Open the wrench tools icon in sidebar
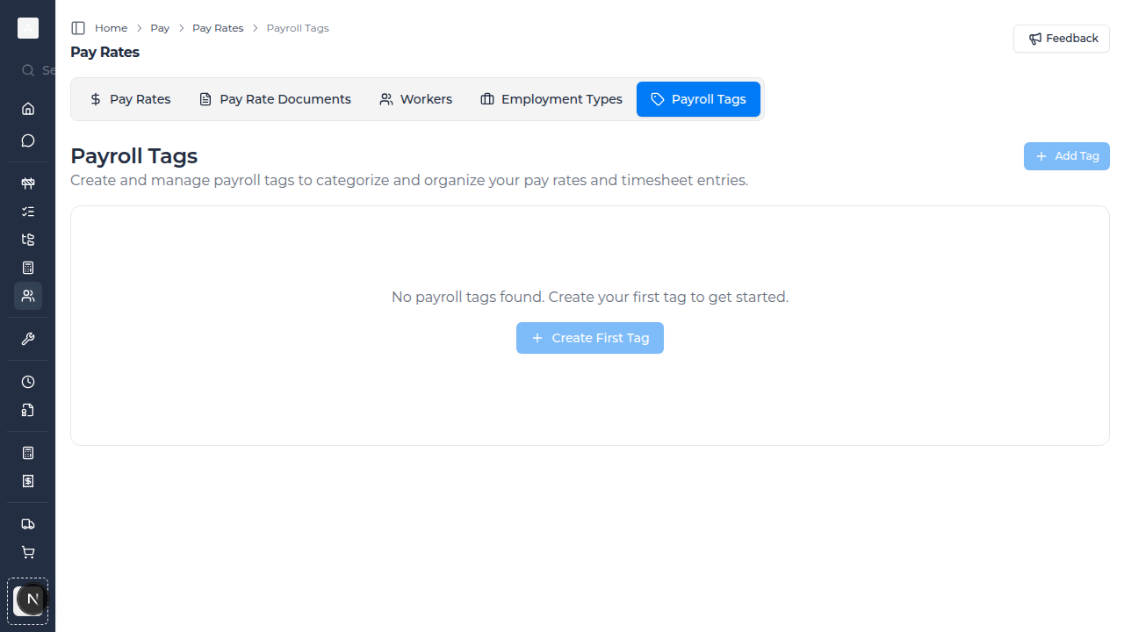 coord(27,339)
